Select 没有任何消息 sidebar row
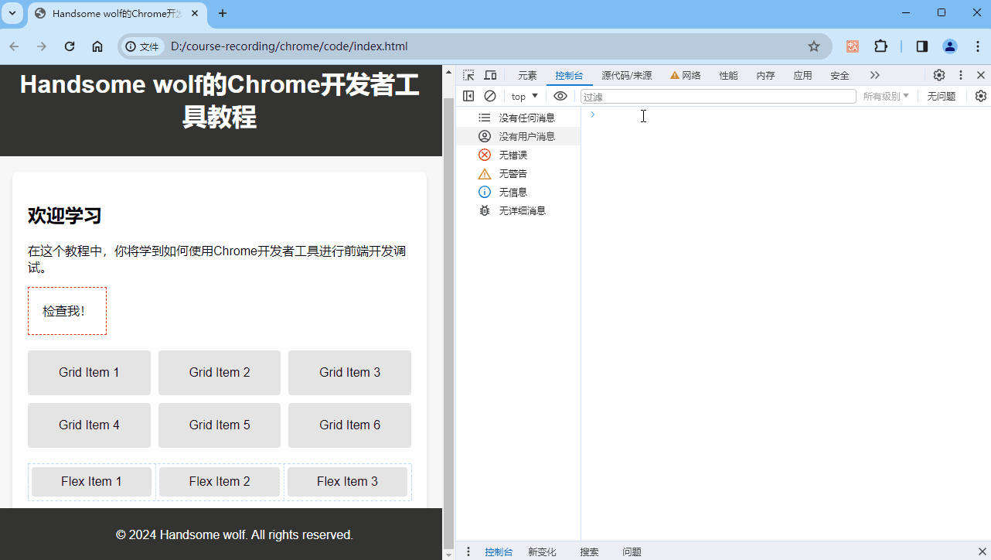The image size is (991, 560). tap(518, 118)
